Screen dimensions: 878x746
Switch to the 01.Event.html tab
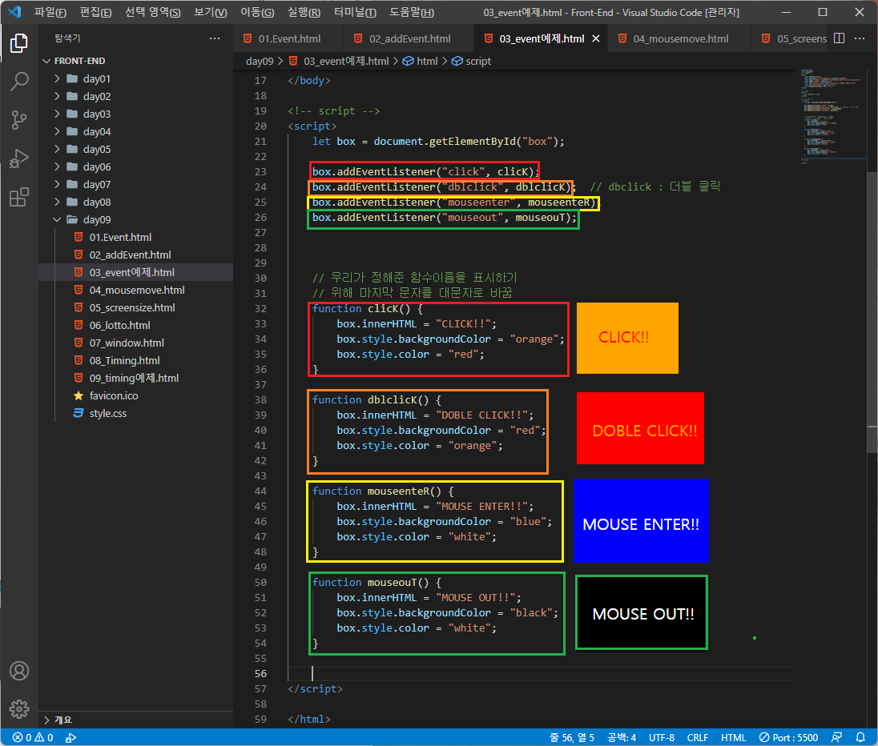point(289,38)
